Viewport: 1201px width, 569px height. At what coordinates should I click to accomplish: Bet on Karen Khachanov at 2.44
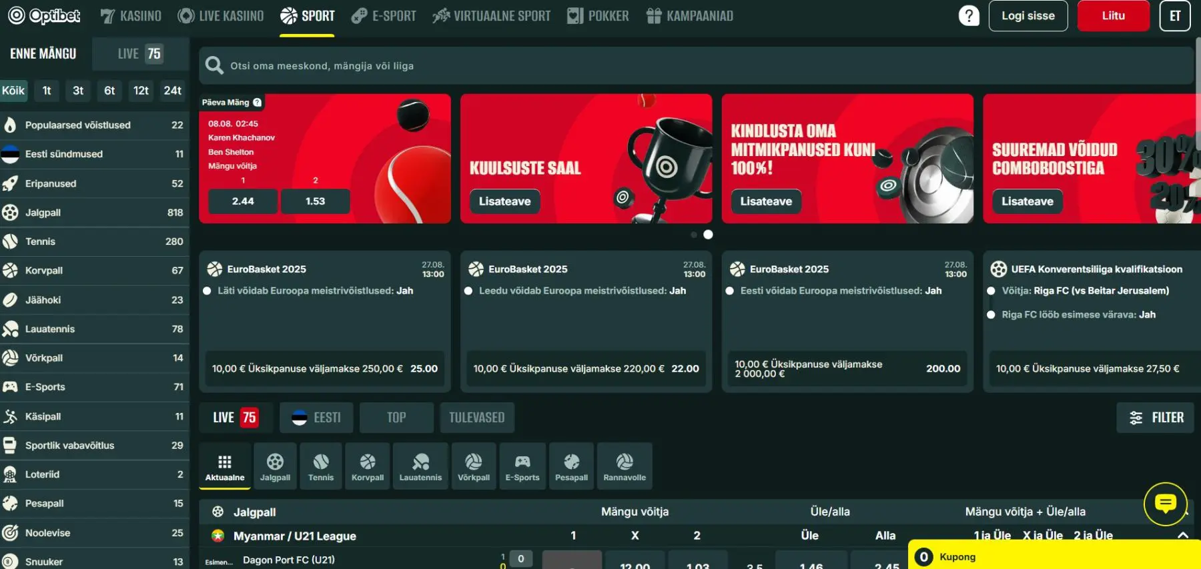(243, 201)
